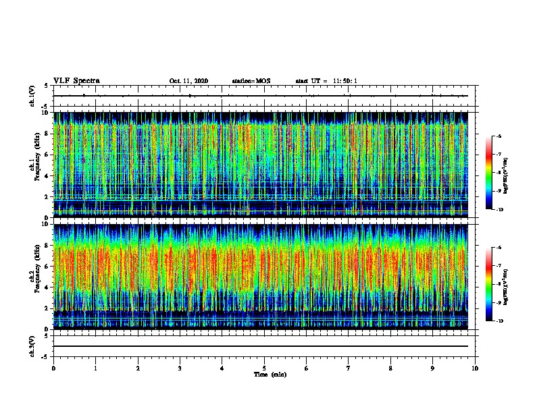
Task: Click the "VLF Spectra" plot title
Action: (76, 81)
